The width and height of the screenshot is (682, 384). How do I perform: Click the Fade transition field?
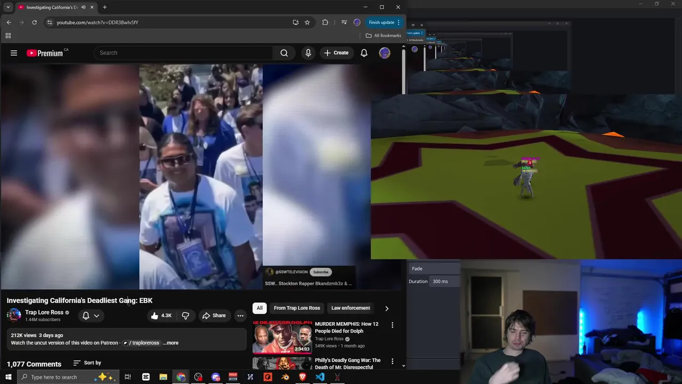click(434, 268)
